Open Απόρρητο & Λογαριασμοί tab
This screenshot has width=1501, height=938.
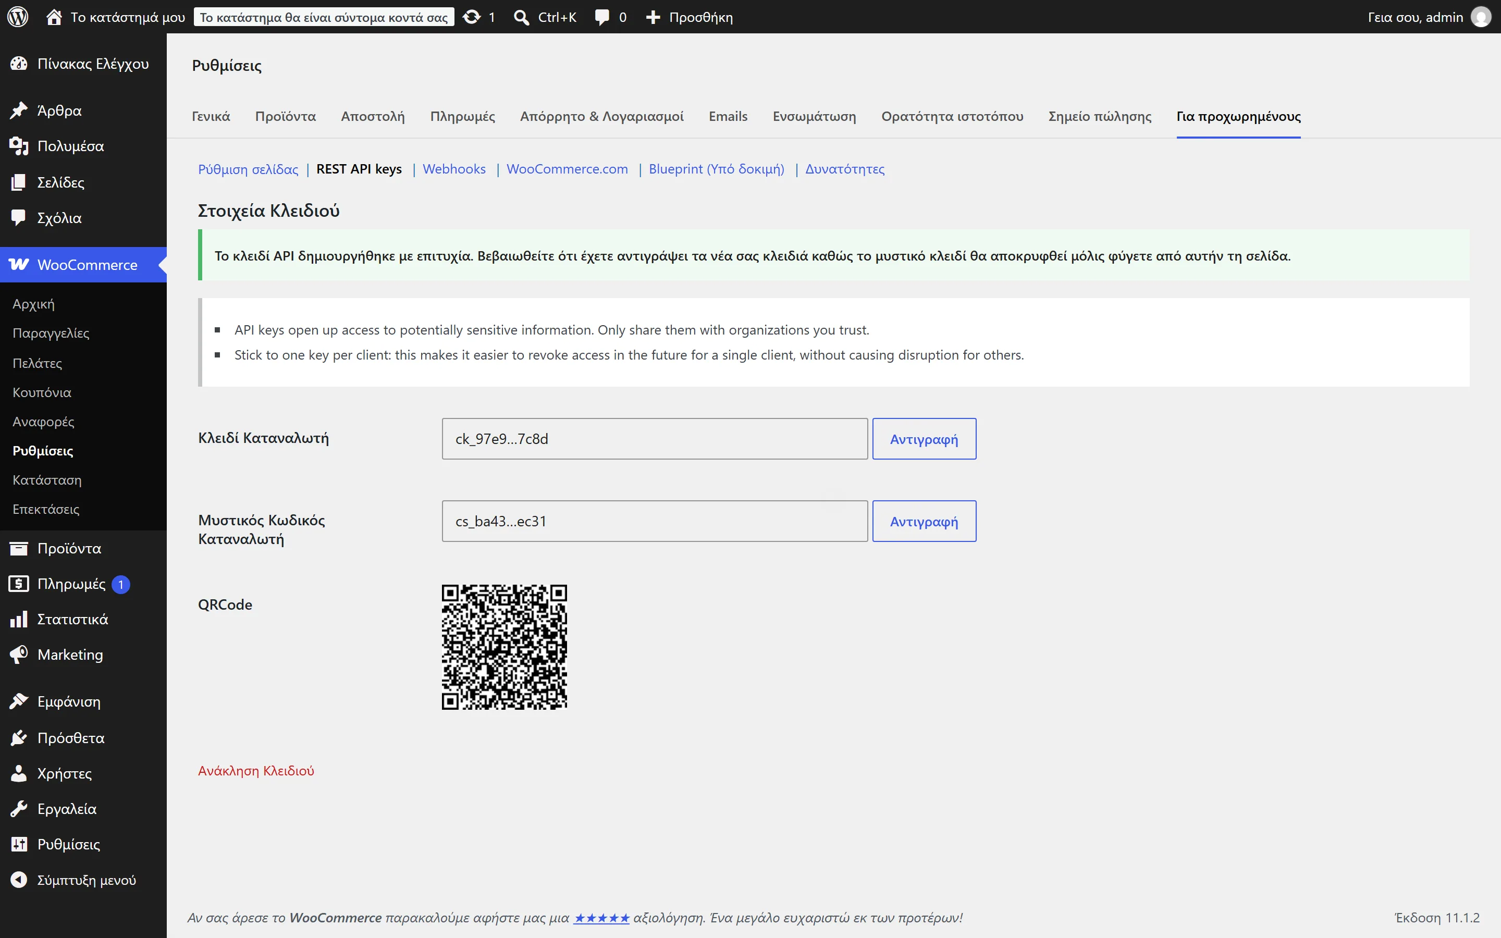[601, 116]
